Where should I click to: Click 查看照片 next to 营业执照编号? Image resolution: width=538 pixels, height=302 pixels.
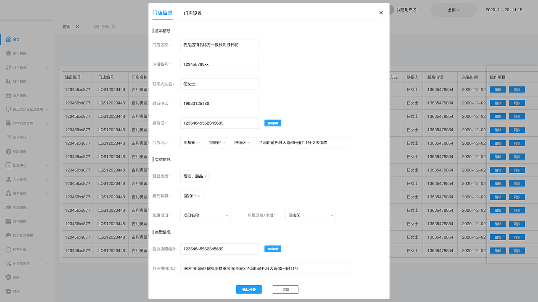tap(273, 249)
